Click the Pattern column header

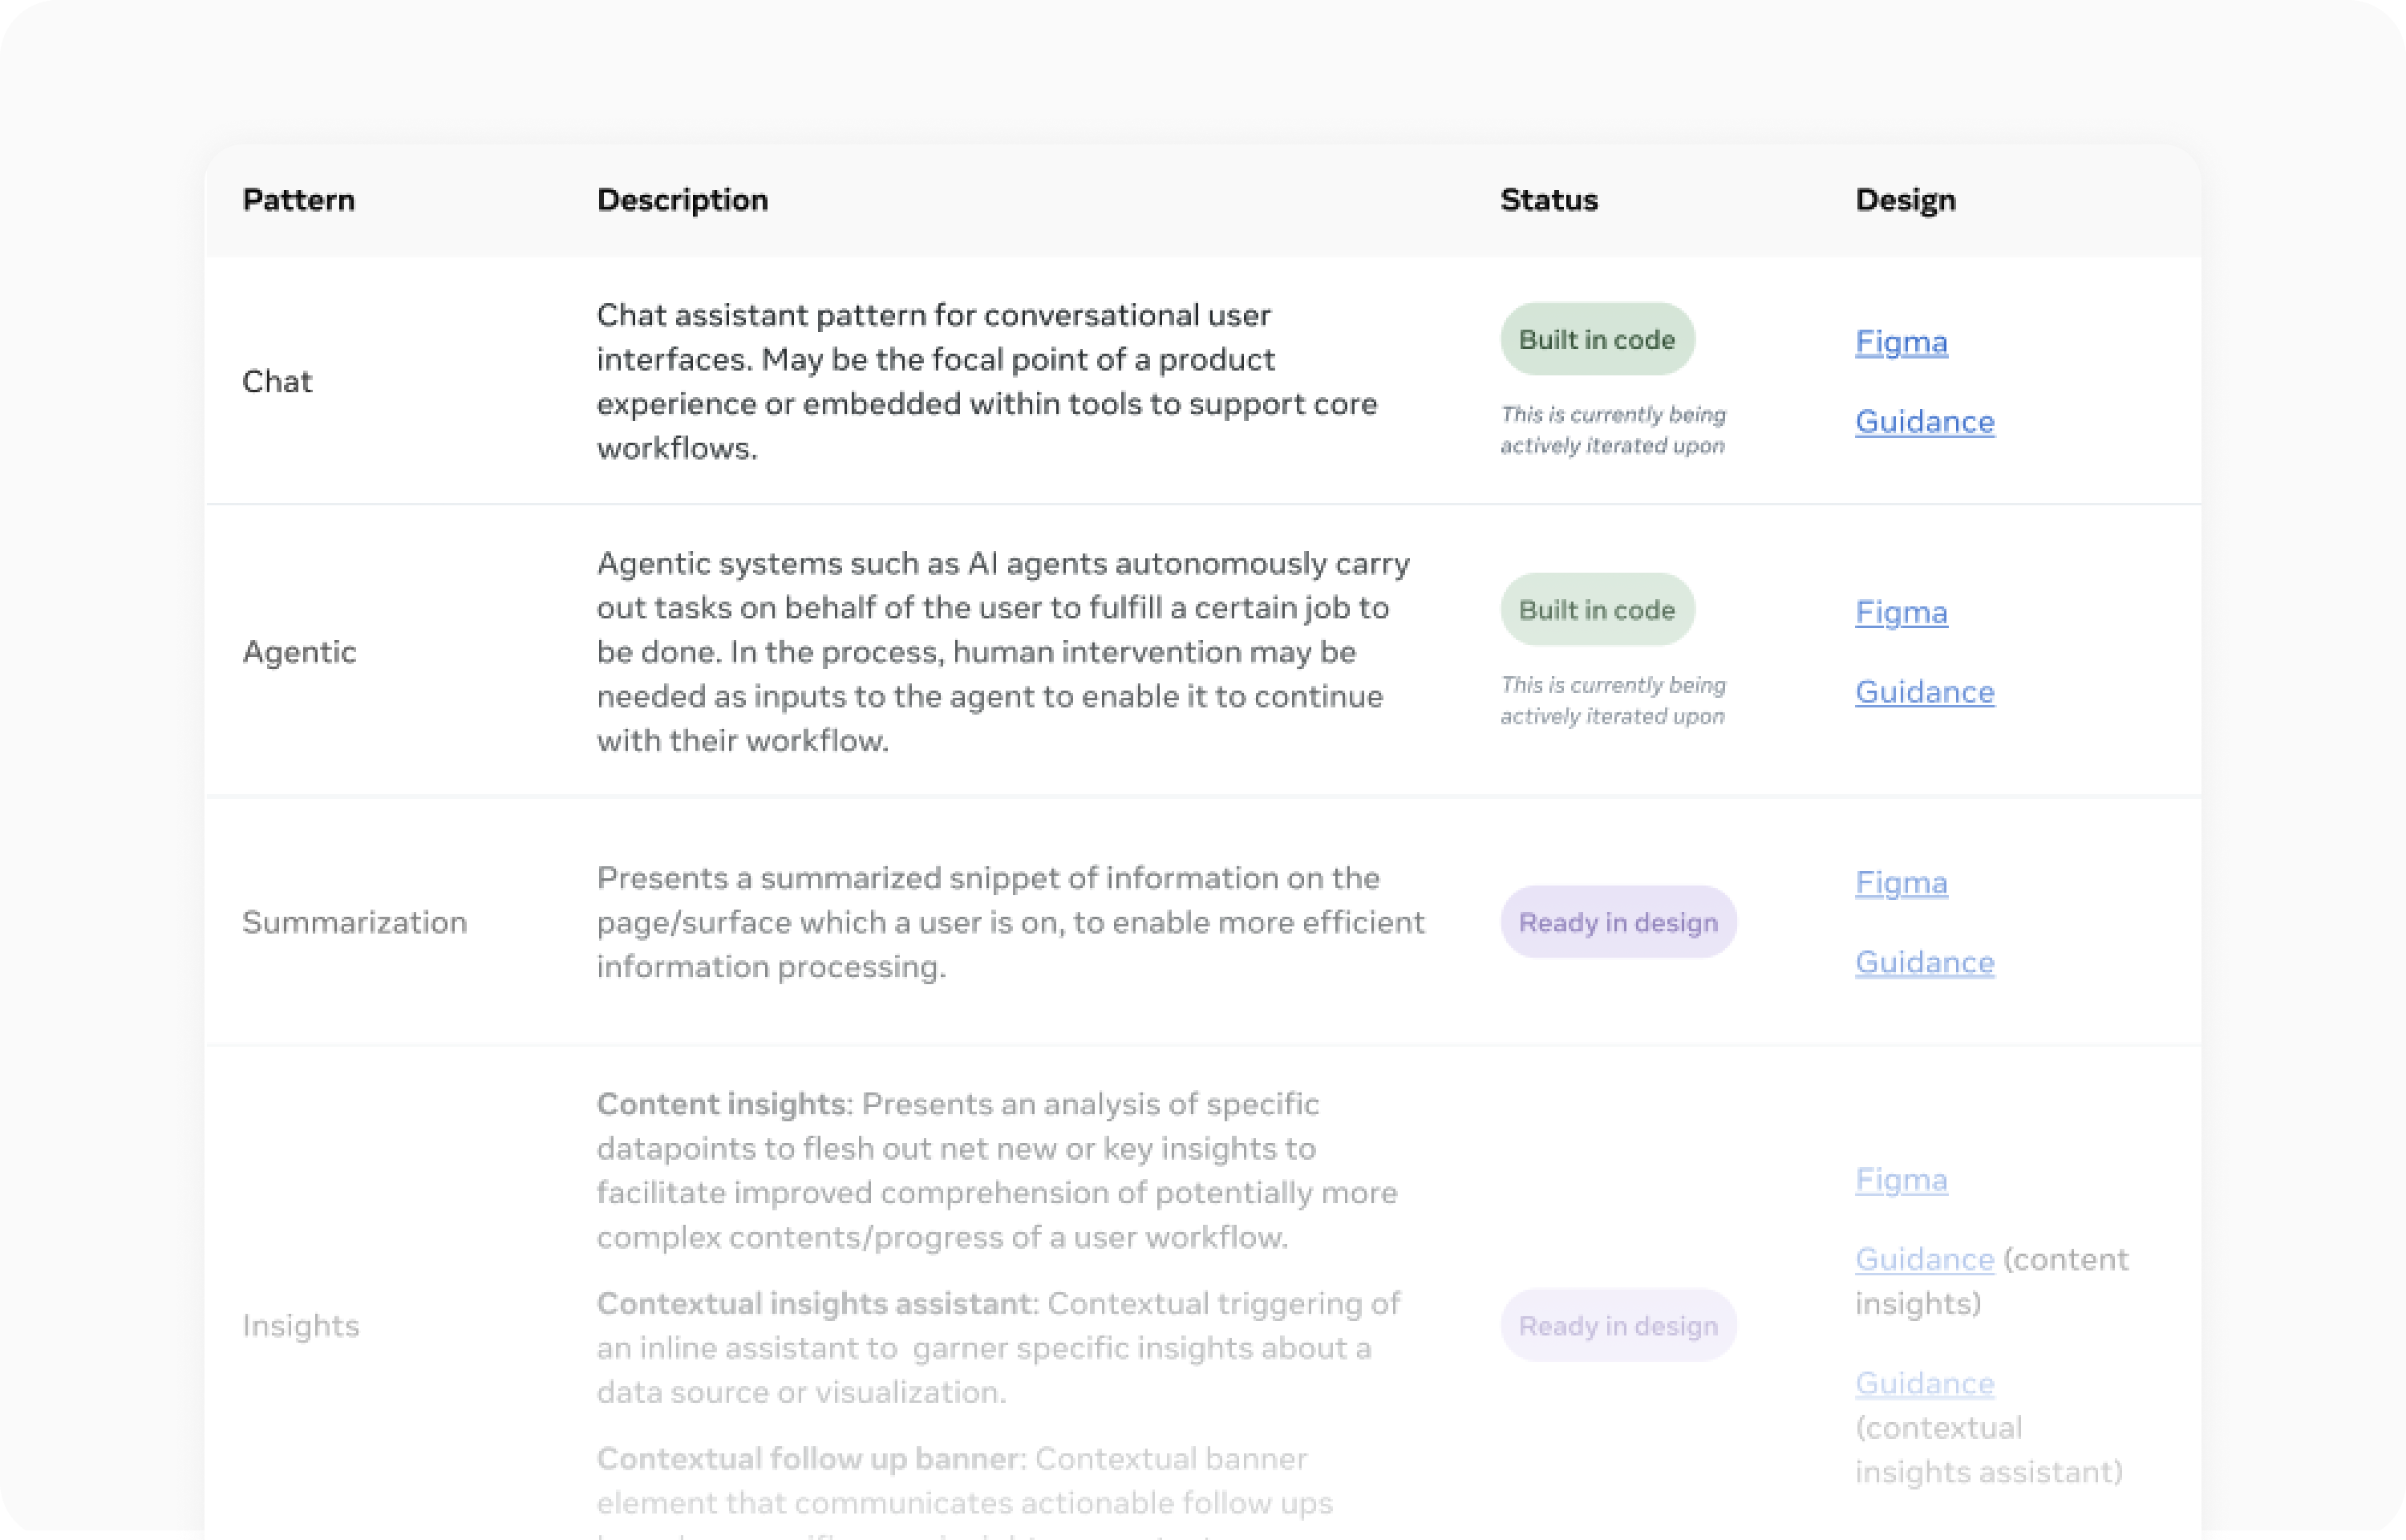click(298, 200)
